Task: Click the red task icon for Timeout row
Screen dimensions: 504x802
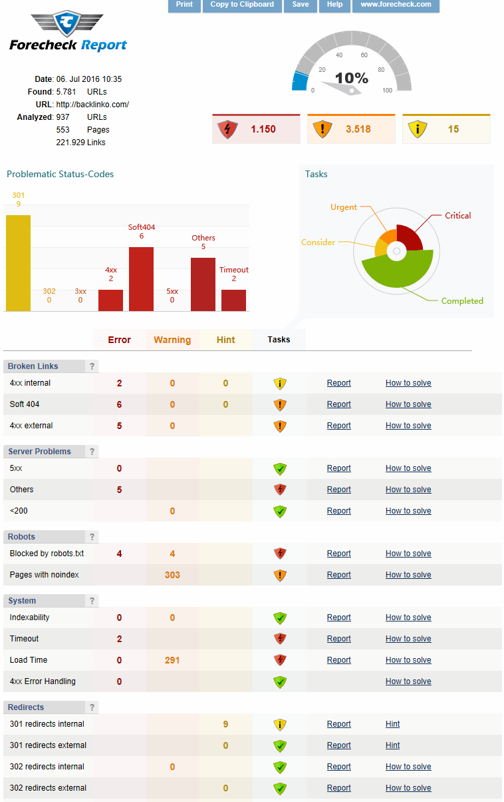Action: click(x=280, y=639)
